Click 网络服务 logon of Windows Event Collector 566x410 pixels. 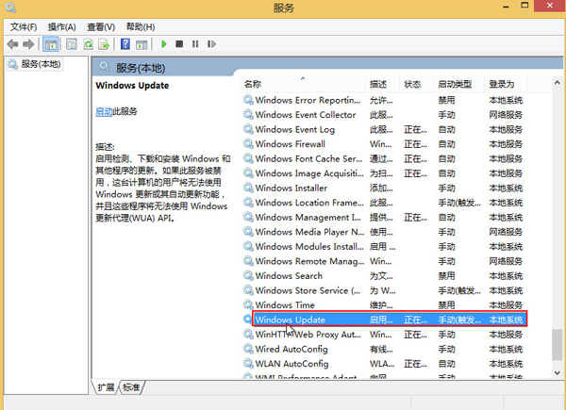(506, 115)
